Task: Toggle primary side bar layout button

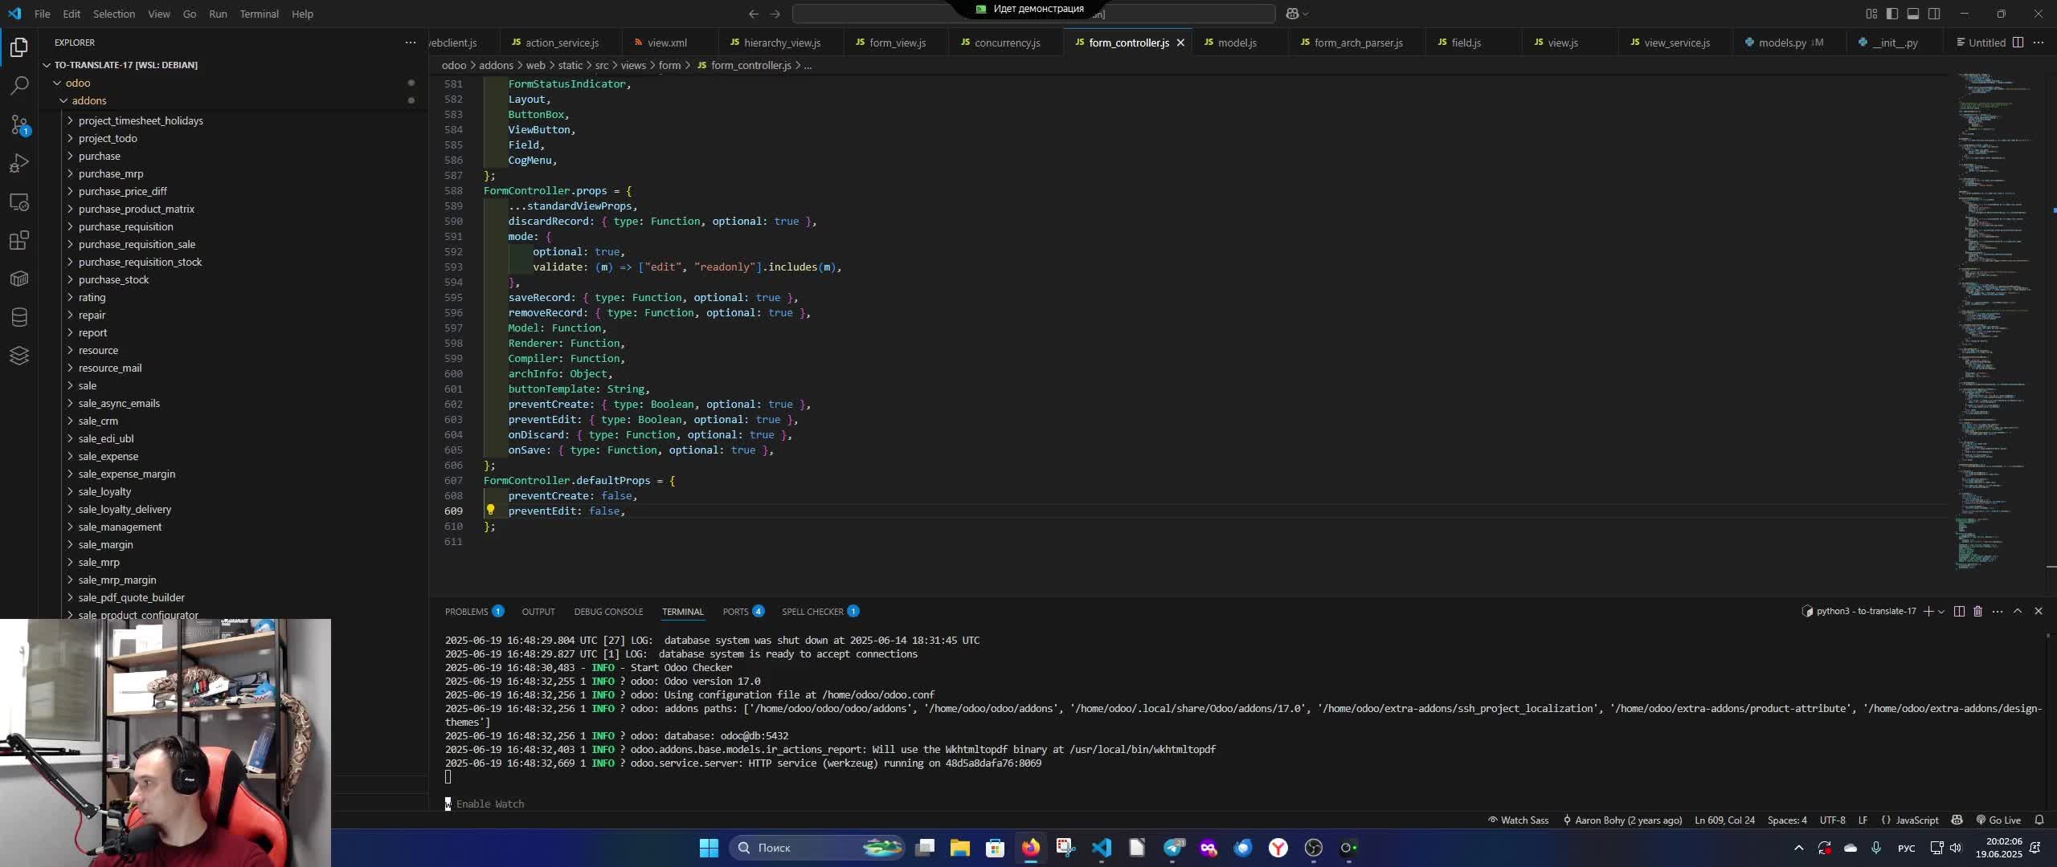Action: pos(1892,14)
